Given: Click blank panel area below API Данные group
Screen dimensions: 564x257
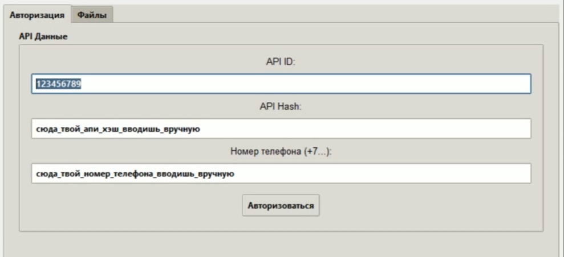Looking at the screenshot, I should pyautogui.click(x=281, y=243).
